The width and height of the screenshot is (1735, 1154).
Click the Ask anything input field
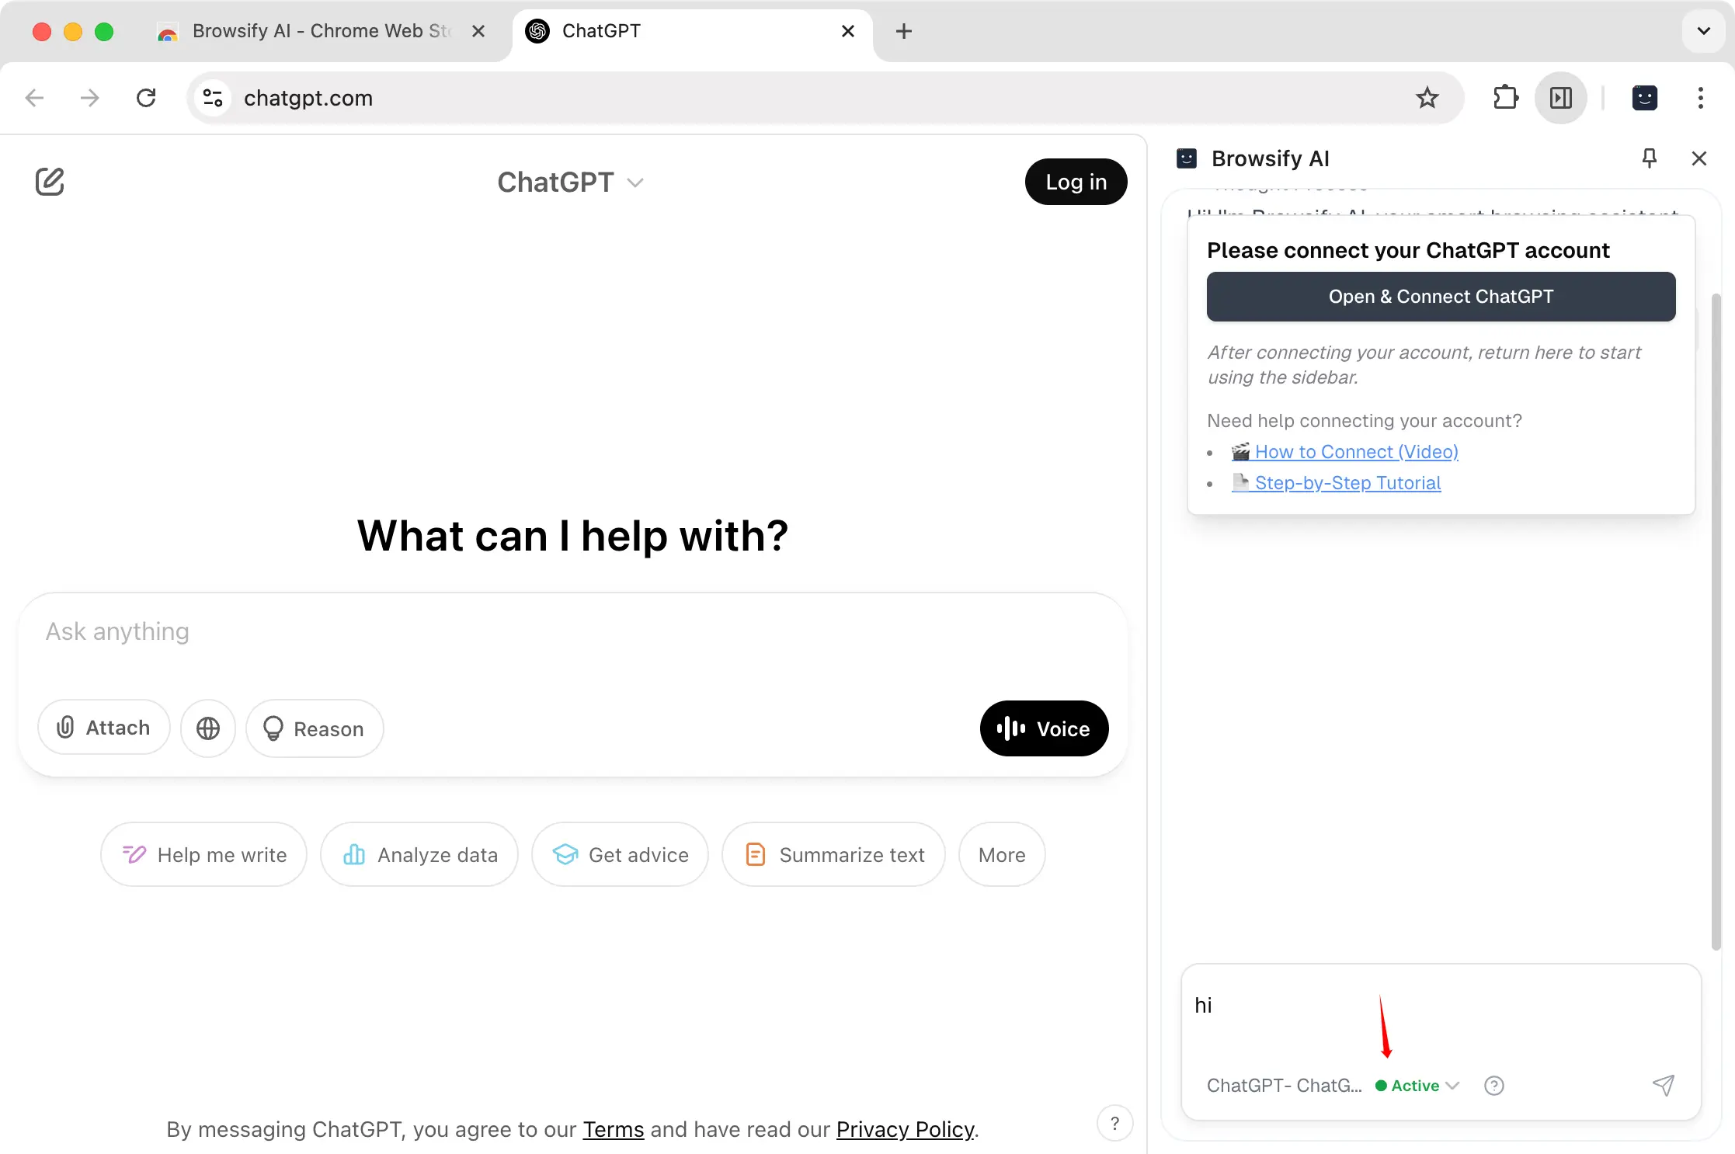click(x=573, y=632)
